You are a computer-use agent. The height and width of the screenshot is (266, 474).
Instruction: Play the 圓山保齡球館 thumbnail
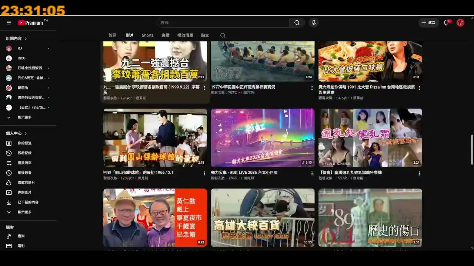[x=155, y=138]
